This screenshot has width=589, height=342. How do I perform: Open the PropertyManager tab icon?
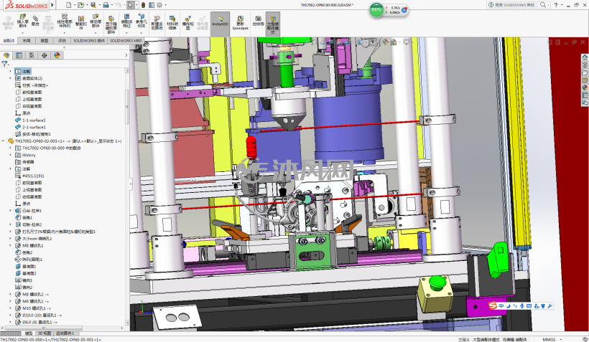pos(19,55)
